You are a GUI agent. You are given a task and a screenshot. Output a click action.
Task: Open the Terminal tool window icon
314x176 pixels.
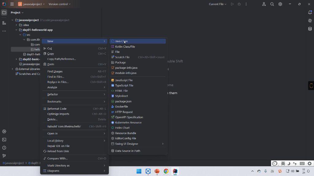pos(4,140)
